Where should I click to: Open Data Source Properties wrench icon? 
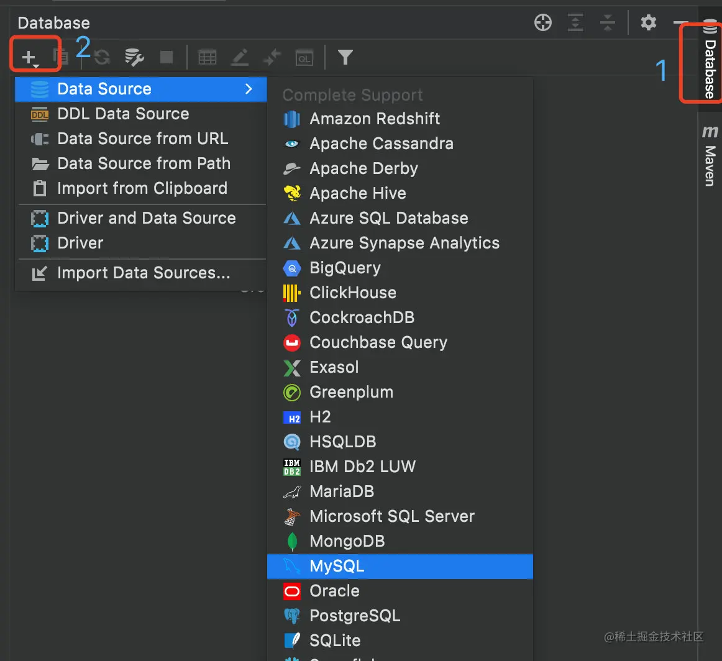click(134, 58)
